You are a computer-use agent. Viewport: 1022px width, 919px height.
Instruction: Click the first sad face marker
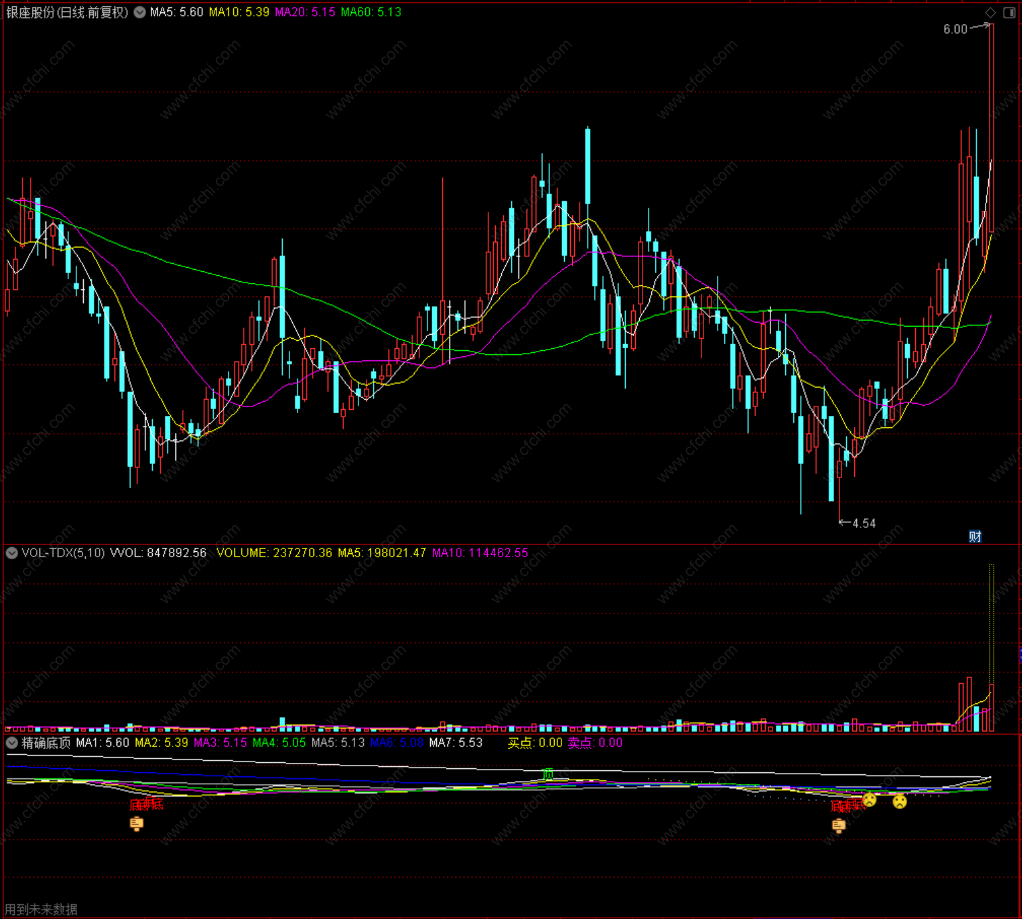pos(870,800)
